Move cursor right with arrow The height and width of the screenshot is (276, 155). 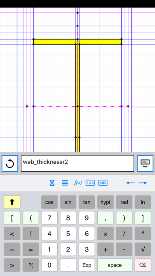pos(143,183)
